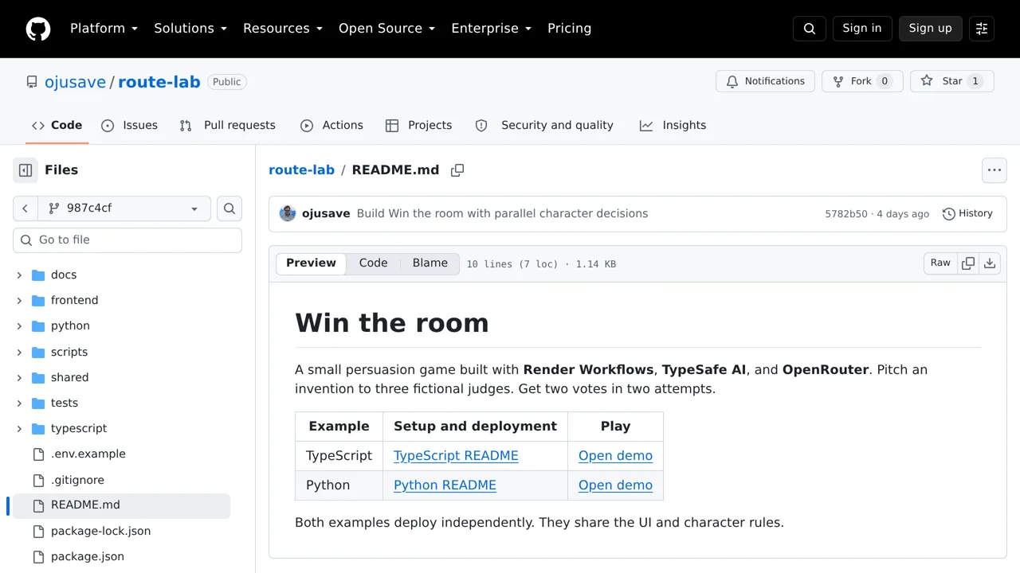Select the frontend folder

(74, 300)
